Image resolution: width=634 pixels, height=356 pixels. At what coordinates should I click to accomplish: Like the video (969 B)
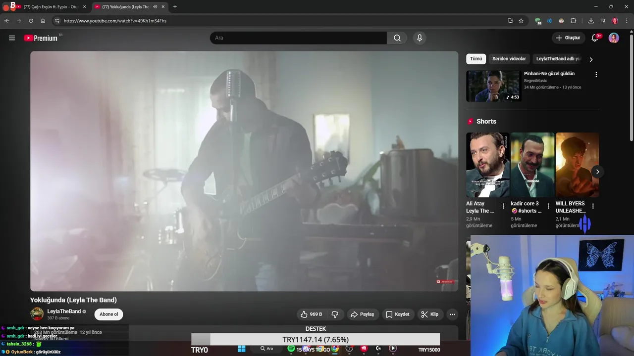tap(311, 314)
